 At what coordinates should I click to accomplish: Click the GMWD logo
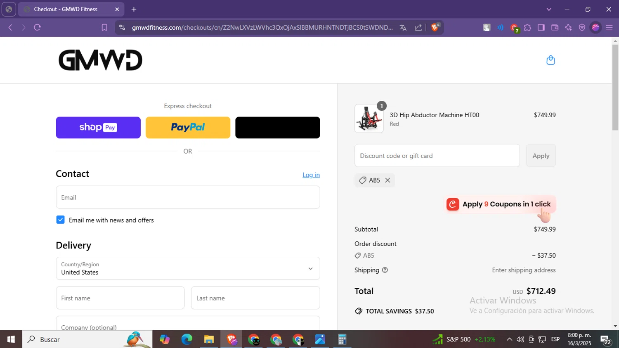(x=100, y=60)
